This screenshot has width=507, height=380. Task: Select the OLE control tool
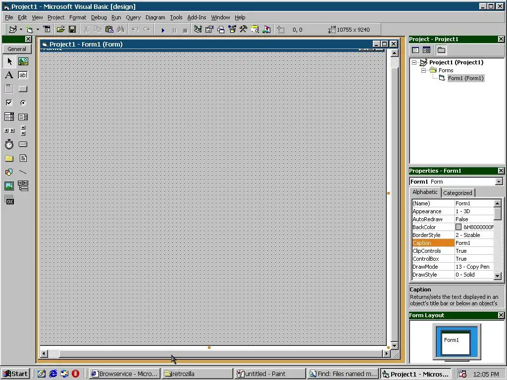point(9,200)
